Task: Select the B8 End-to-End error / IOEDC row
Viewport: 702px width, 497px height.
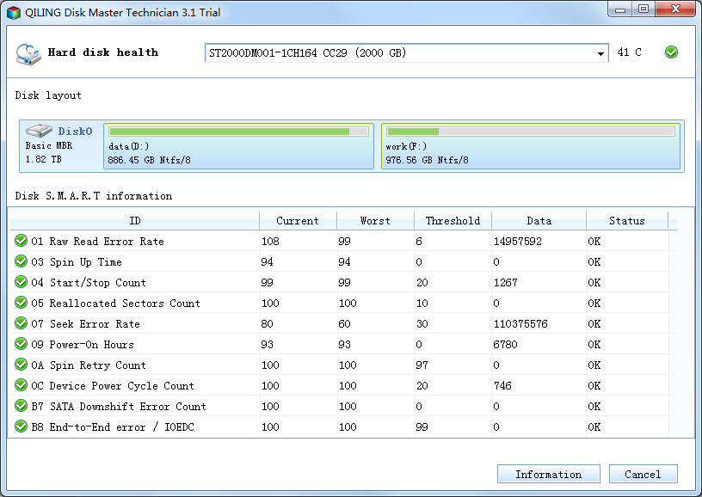Action: [343, 426]
